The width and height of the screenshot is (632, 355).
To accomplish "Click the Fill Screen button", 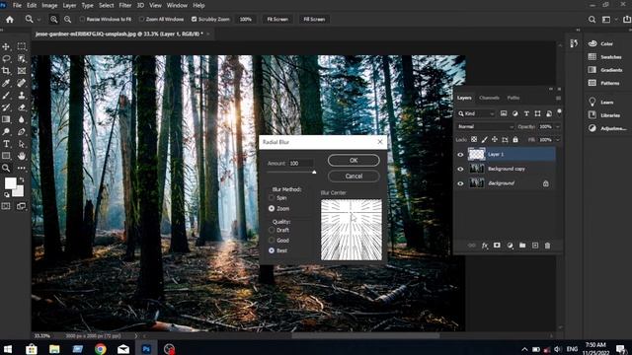I will (314, 20).
